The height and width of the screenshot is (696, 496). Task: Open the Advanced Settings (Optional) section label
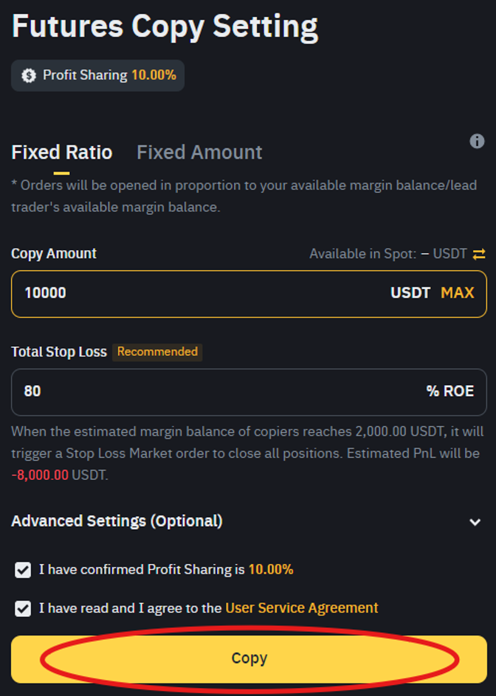(117, 521)
